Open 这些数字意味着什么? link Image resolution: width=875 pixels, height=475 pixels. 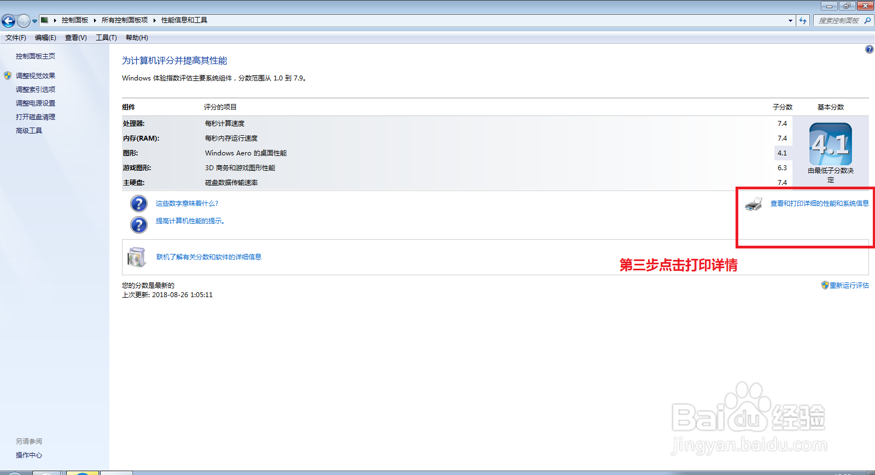pos(186,204)
